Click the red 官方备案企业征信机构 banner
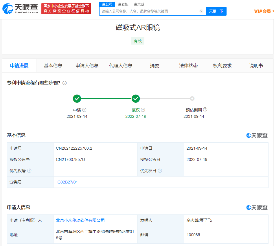This screenshot has height=246, width=274. pyautogui.click(x=66, y=9)
